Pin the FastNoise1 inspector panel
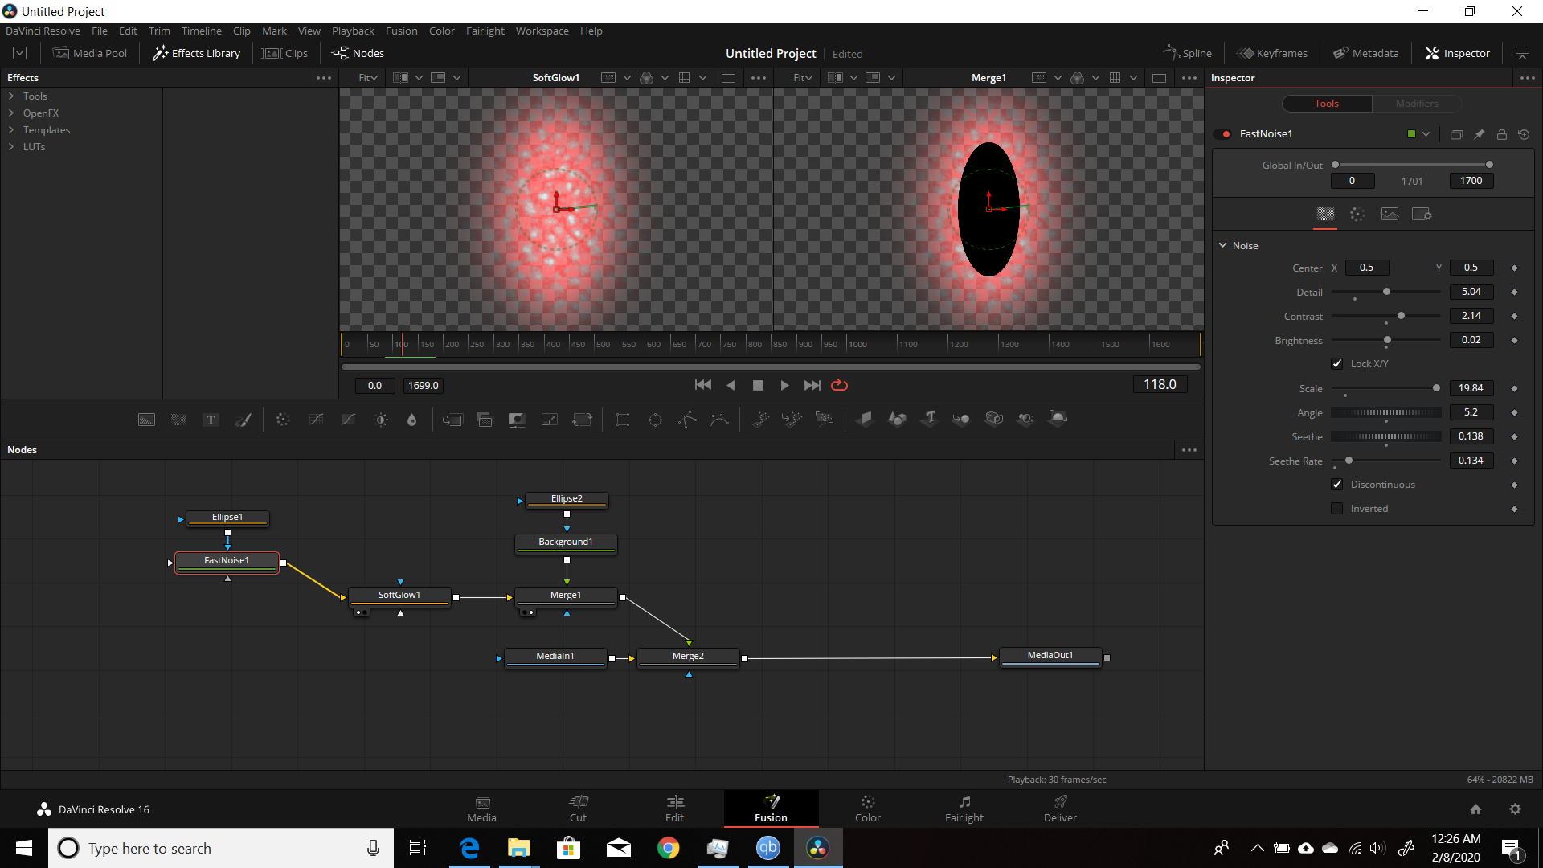1543x868 pixels. pos(1479,134)
